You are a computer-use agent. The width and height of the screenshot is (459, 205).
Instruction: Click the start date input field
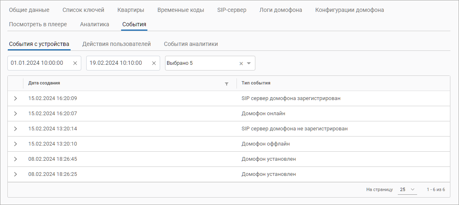(x=39, y=63)
